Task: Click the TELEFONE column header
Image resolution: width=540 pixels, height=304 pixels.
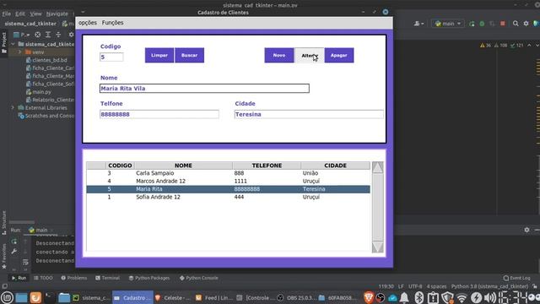Action: click(x=267, y=166)
